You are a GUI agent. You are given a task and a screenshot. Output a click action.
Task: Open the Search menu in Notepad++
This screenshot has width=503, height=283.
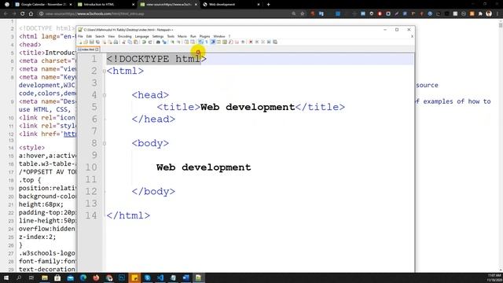(100, 36)
